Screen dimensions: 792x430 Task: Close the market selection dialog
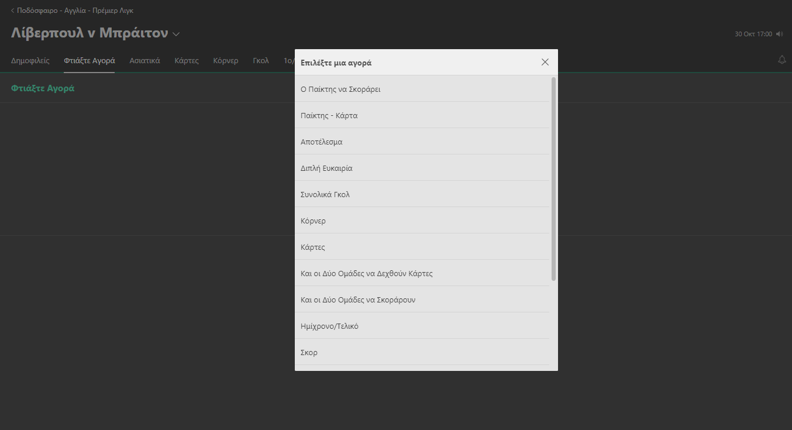point(545,62)
